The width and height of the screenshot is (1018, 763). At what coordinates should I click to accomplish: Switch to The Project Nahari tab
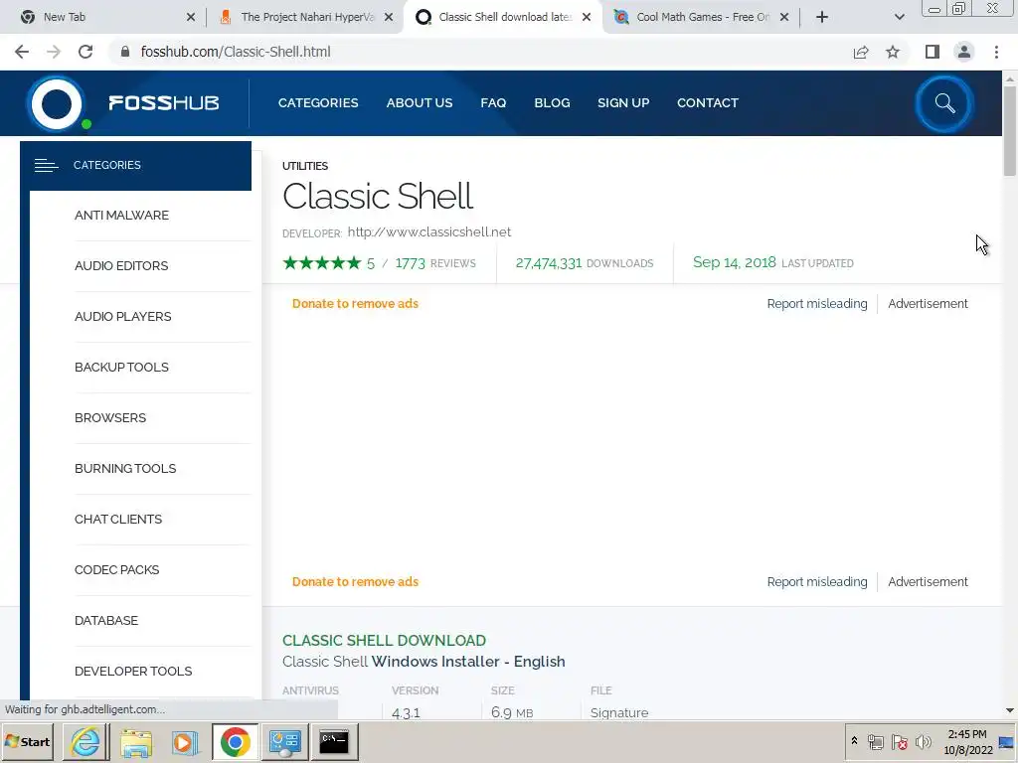click(305, 17)
